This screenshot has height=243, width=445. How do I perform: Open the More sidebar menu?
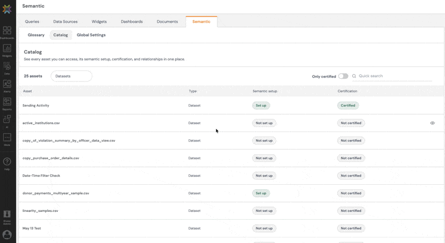click(7, 140)
